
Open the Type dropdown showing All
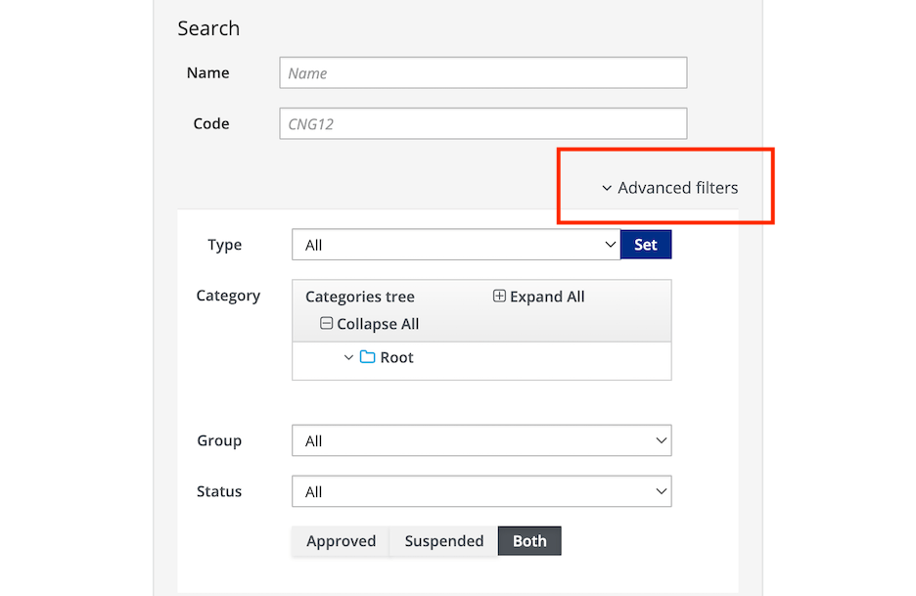tap(455, 244)
